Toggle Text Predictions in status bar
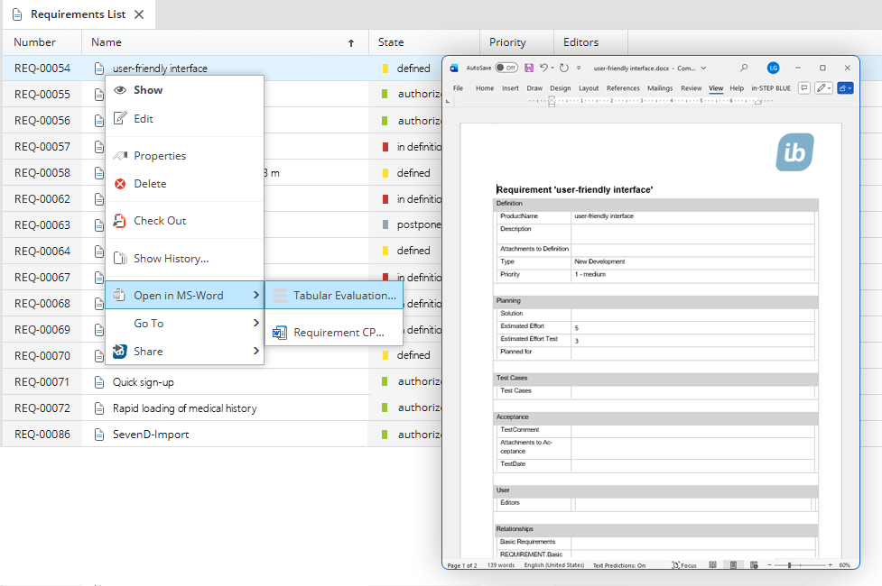The width and height of the screenshot is (882, 586). pos(618,565)
